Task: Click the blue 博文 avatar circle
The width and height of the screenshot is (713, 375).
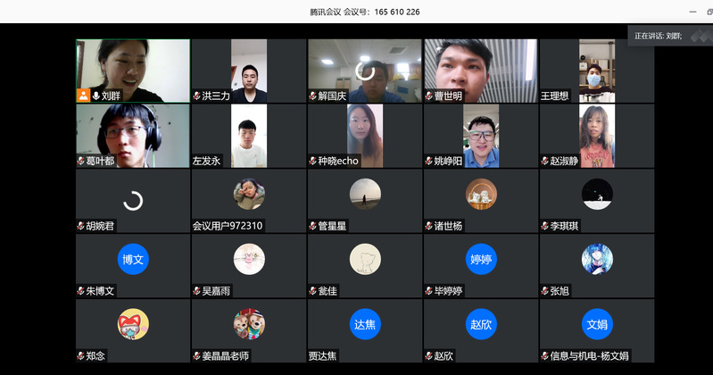Action: (132, 259)
